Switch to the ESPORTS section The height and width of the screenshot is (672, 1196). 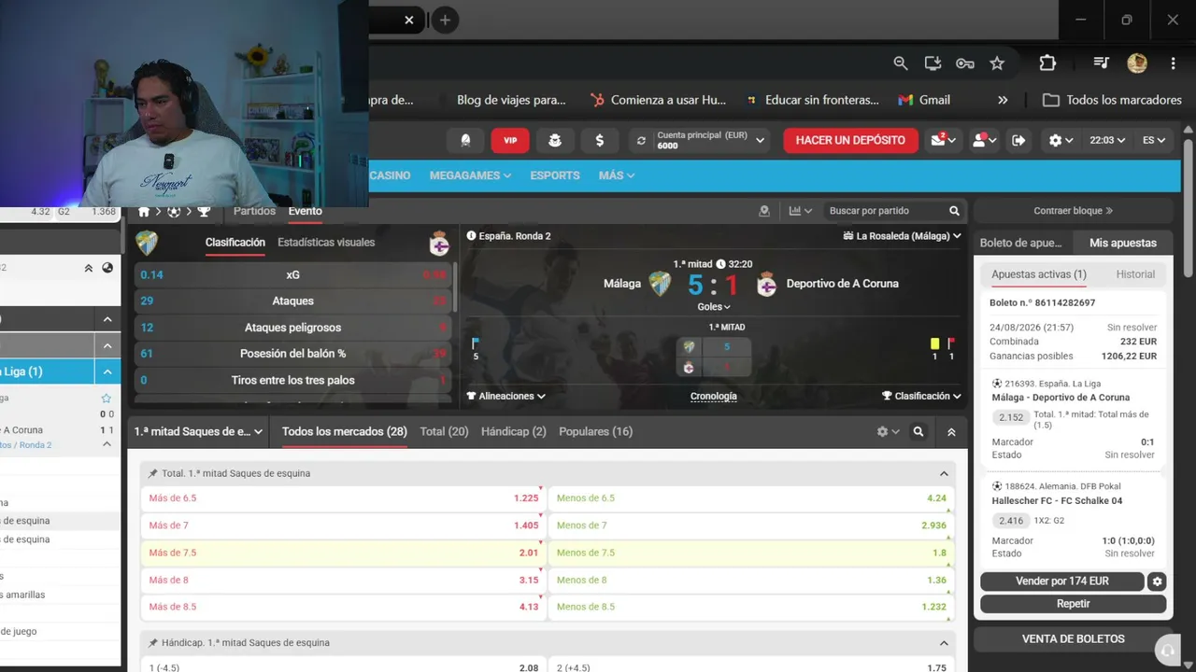click(555, 175)
